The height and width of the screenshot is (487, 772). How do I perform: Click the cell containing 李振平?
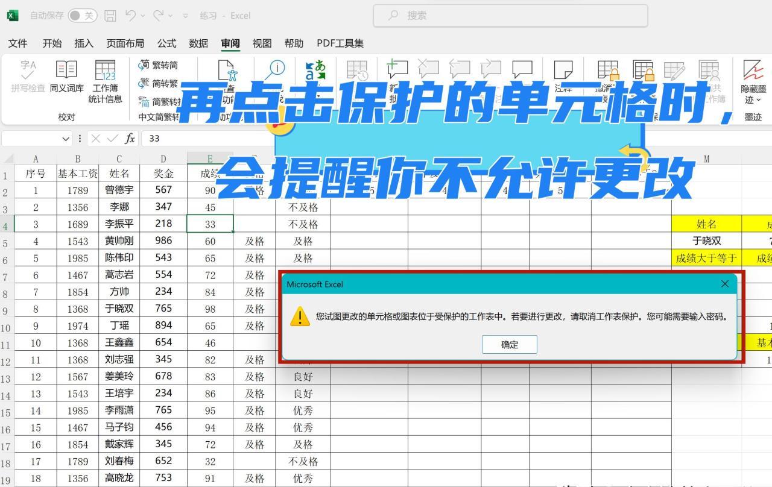click(x=119, y=224)
